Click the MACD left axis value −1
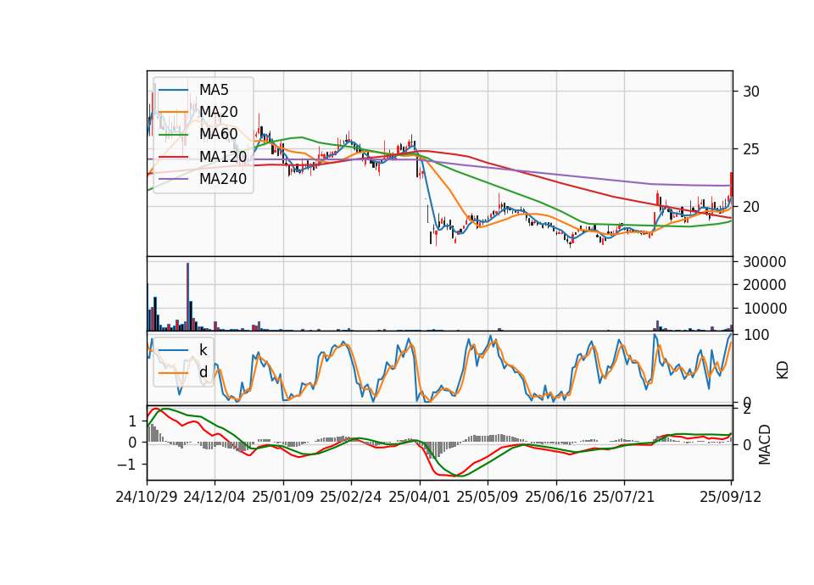 127,465
